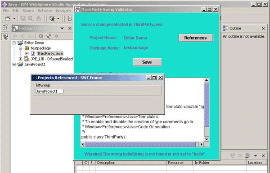Screen dimensions: 270x173
Task: Click partially hidden toolbar icon beside Run
Action: click(70, 18)
